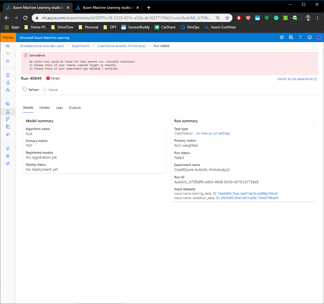Switch to the Models tab

(45, 108)
